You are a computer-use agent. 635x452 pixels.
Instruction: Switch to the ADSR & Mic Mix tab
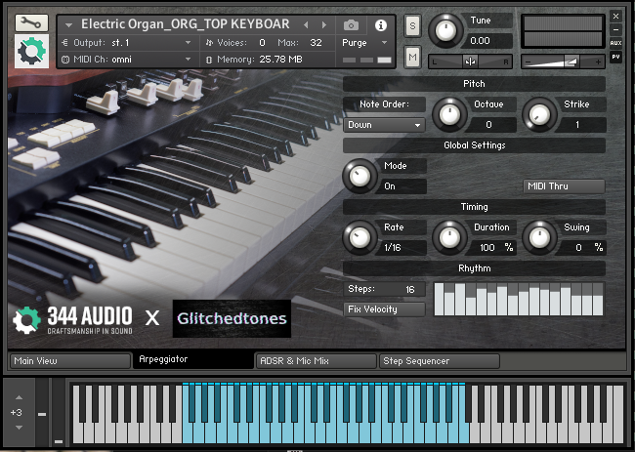click(315, 361)
